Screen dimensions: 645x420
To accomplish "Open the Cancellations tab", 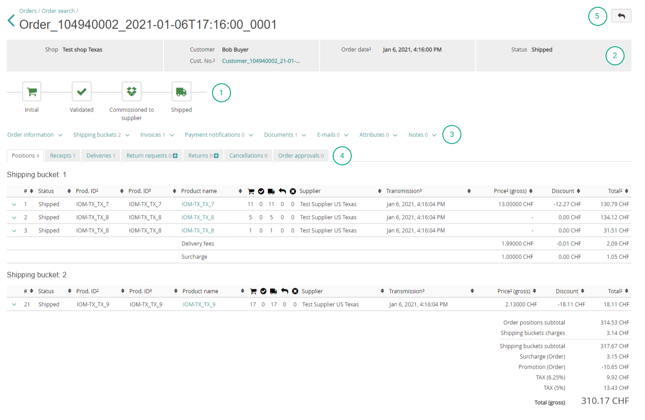I will pyautogui.click(x=248, y=155).
